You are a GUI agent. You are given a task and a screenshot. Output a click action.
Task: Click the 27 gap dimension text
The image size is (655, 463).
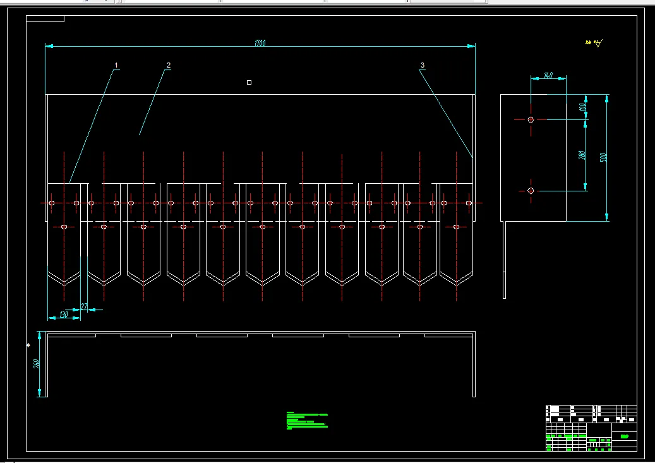85,307
